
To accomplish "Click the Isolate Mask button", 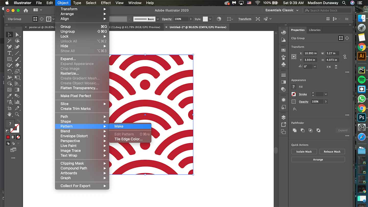I will [304, 152].
